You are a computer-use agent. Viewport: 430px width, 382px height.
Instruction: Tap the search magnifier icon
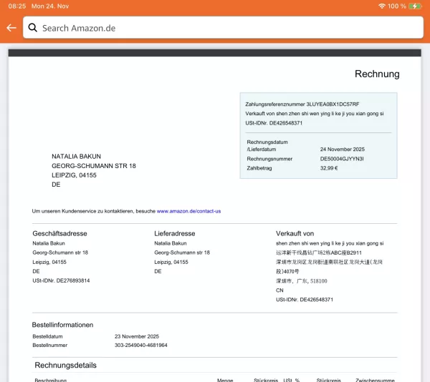coord(33,28)
